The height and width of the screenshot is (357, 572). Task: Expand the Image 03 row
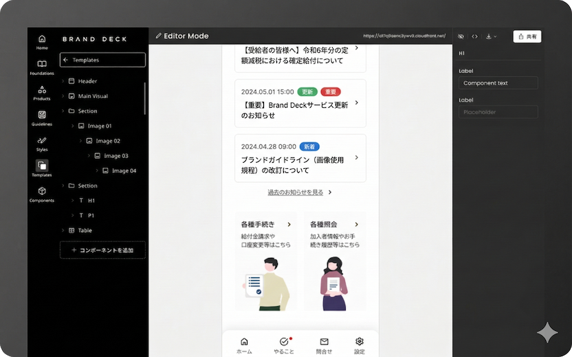pos(89,156)
